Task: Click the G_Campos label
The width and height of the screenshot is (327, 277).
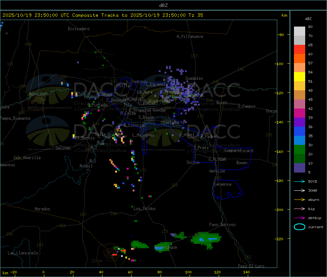Action: (247, 106)
